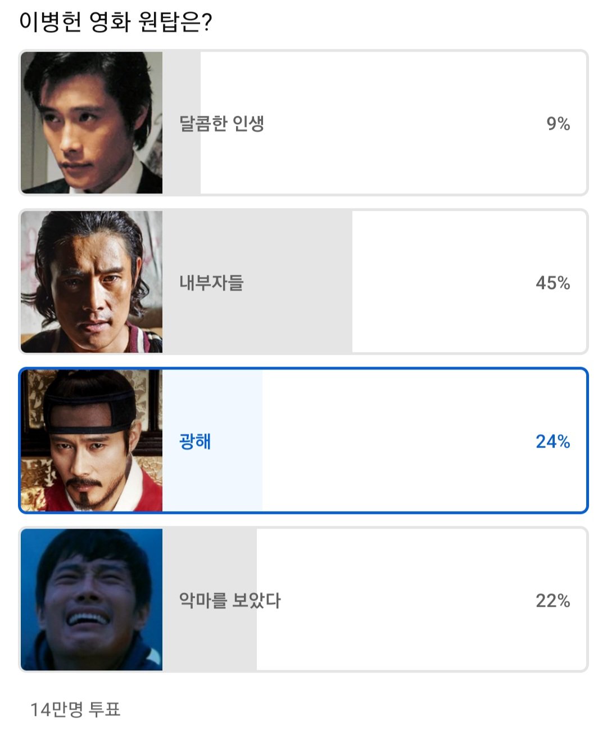The width and height of the screenshot is (607, 730).
Task: Click the poll title 이병헌 영화 원탑은?
Action: pos(115,22)
